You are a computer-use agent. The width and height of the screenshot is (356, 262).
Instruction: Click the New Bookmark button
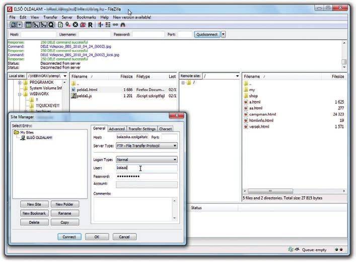[34, 213]
